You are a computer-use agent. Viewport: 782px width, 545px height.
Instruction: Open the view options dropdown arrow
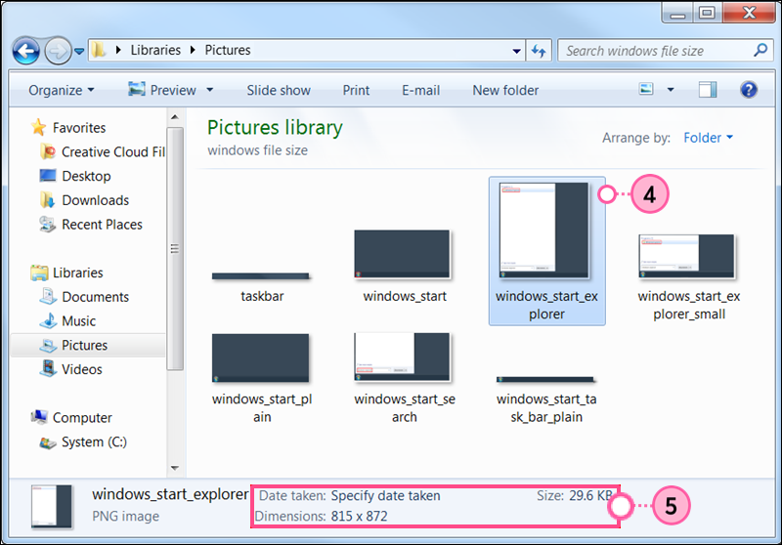[x=671, y=90]
